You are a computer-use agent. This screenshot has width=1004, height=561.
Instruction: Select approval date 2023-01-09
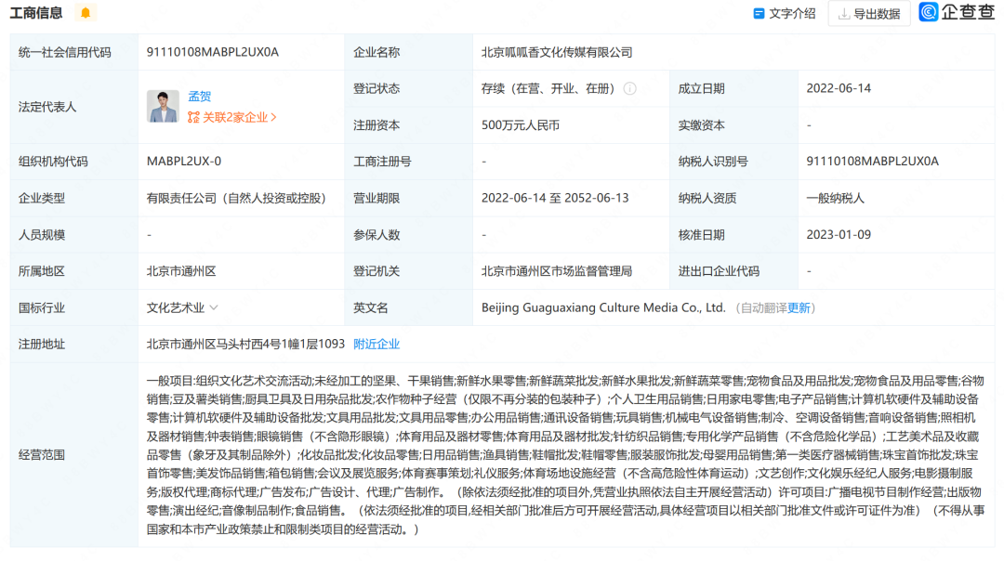pos(839,235)
